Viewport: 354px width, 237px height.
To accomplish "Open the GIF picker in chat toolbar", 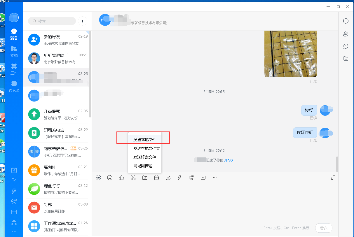I will coord(98,178).
